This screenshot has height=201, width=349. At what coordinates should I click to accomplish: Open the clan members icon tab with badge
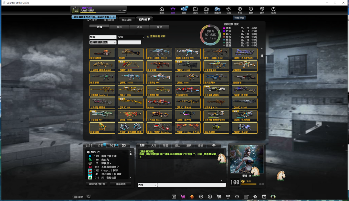[x=113, y=145]
